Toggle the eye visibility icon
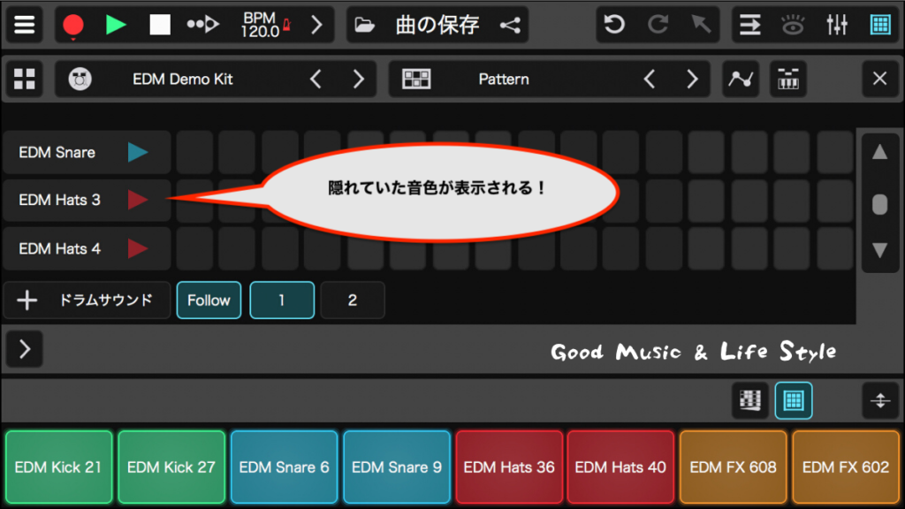The height and width of the screenshot is (509, 905). 793,25
